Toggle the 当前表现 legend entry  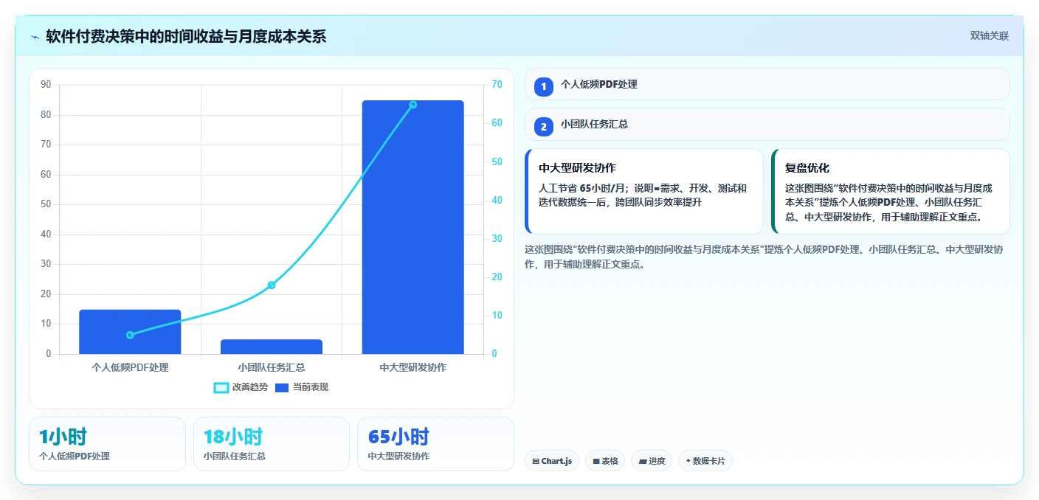point(302,387)
